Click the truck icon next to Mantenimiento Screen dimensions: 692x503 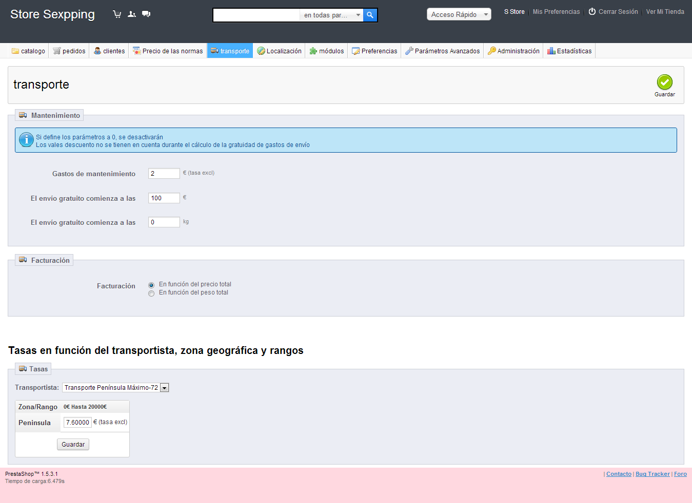23,115
